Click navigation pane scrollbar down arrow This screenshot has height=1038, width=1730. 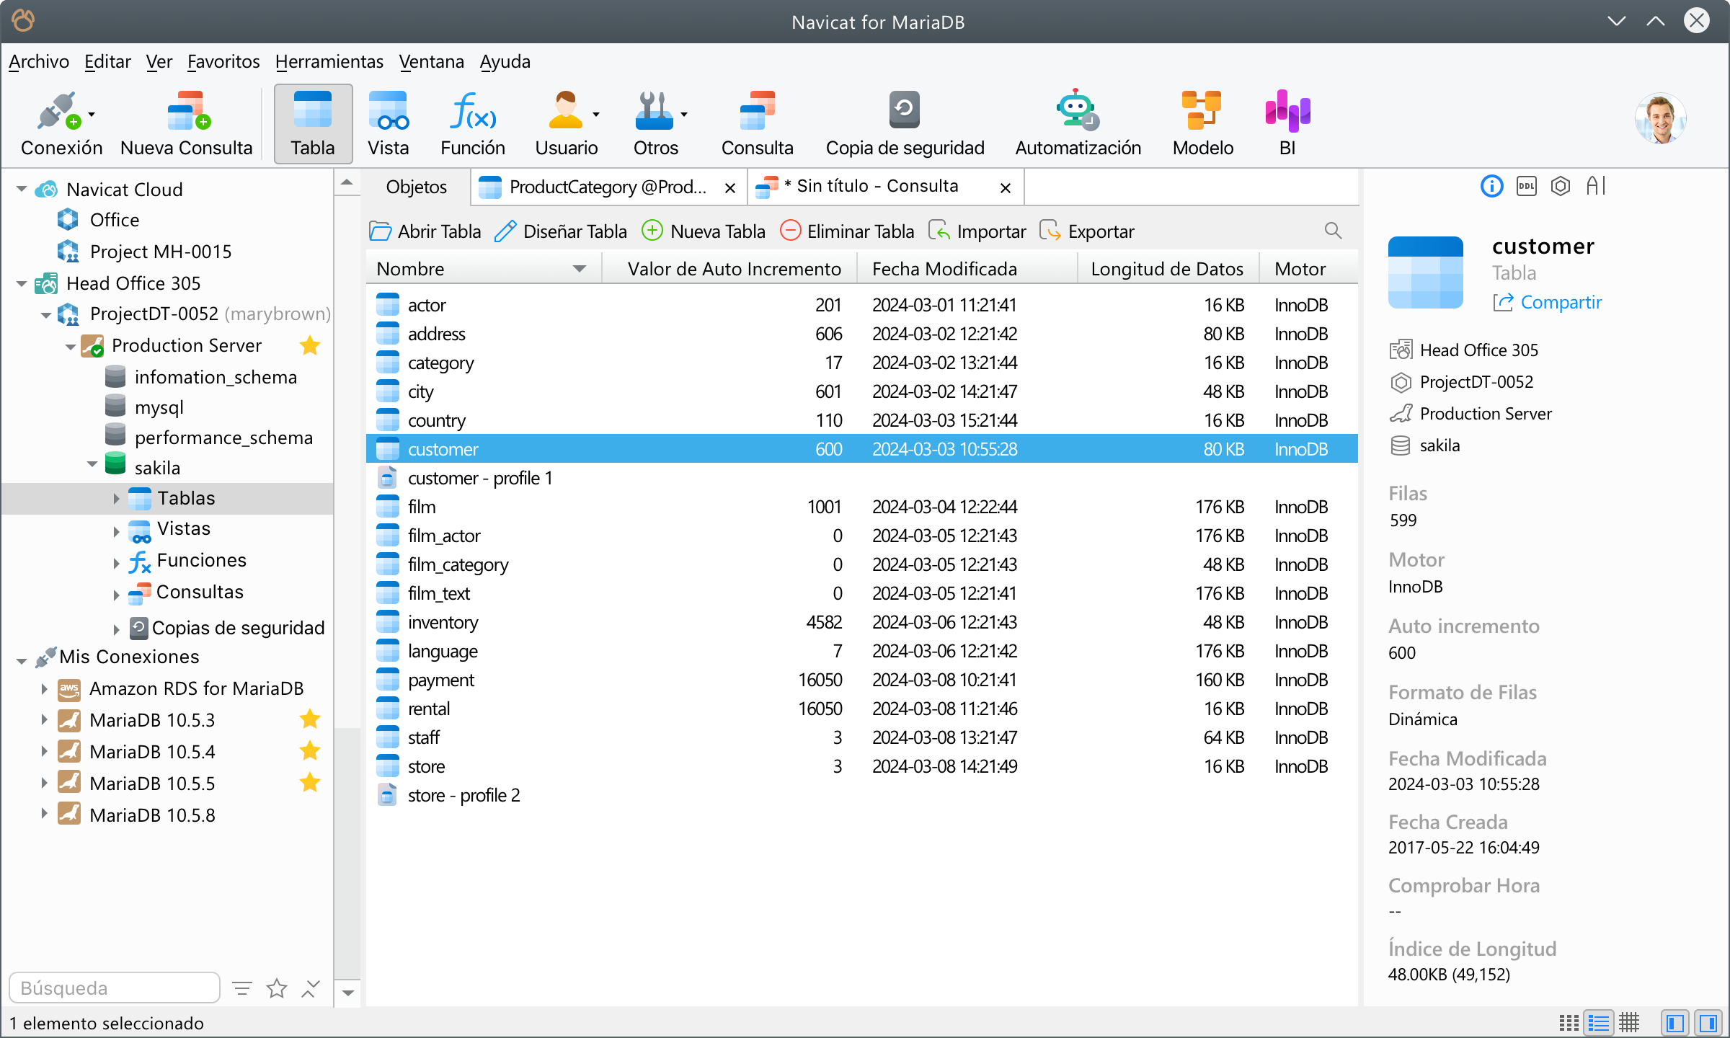(x=347, y=993)
